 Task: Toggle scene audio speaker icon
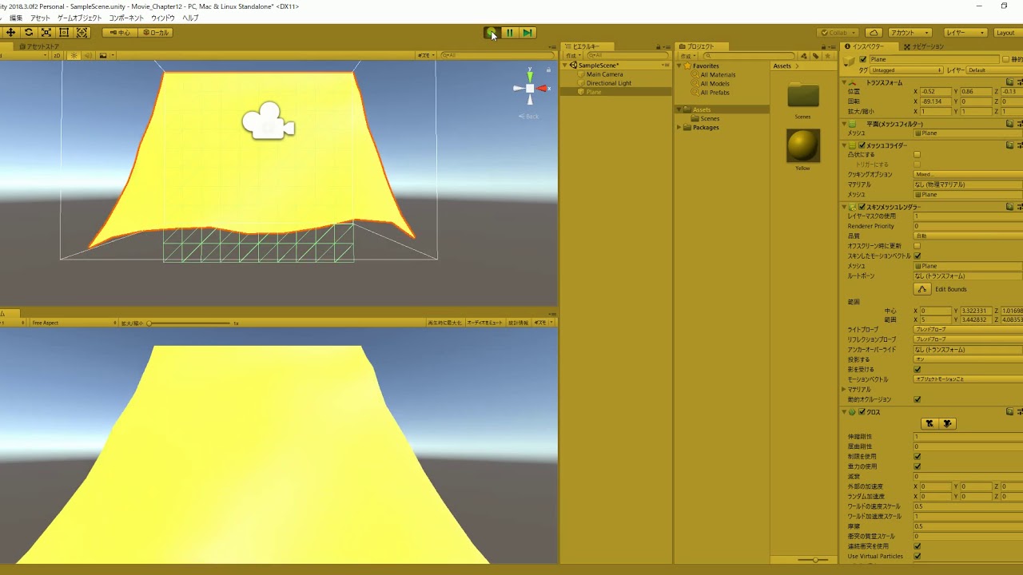tap(87, 56)
